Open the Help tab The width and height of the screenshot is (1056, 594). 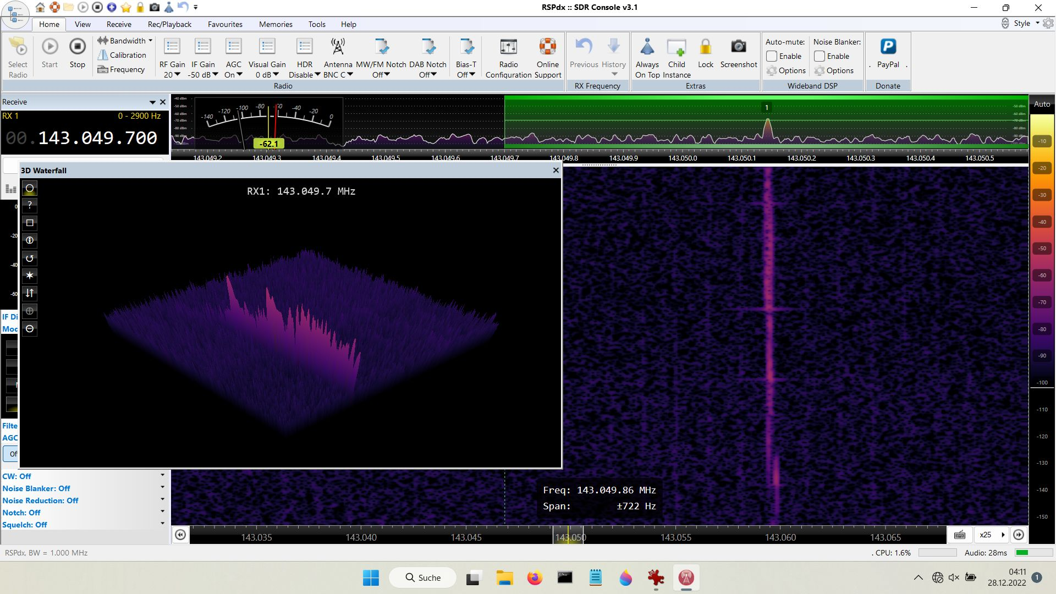[348, 24]
